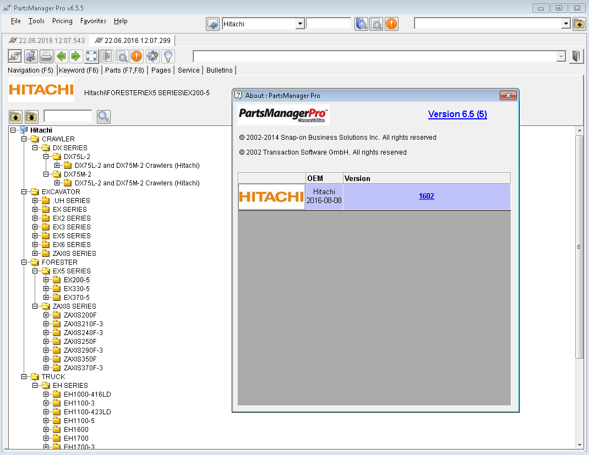Screen dimensions: 589x455
Task: Click the shopping cart toolbar icon
Action: [31, 56]
